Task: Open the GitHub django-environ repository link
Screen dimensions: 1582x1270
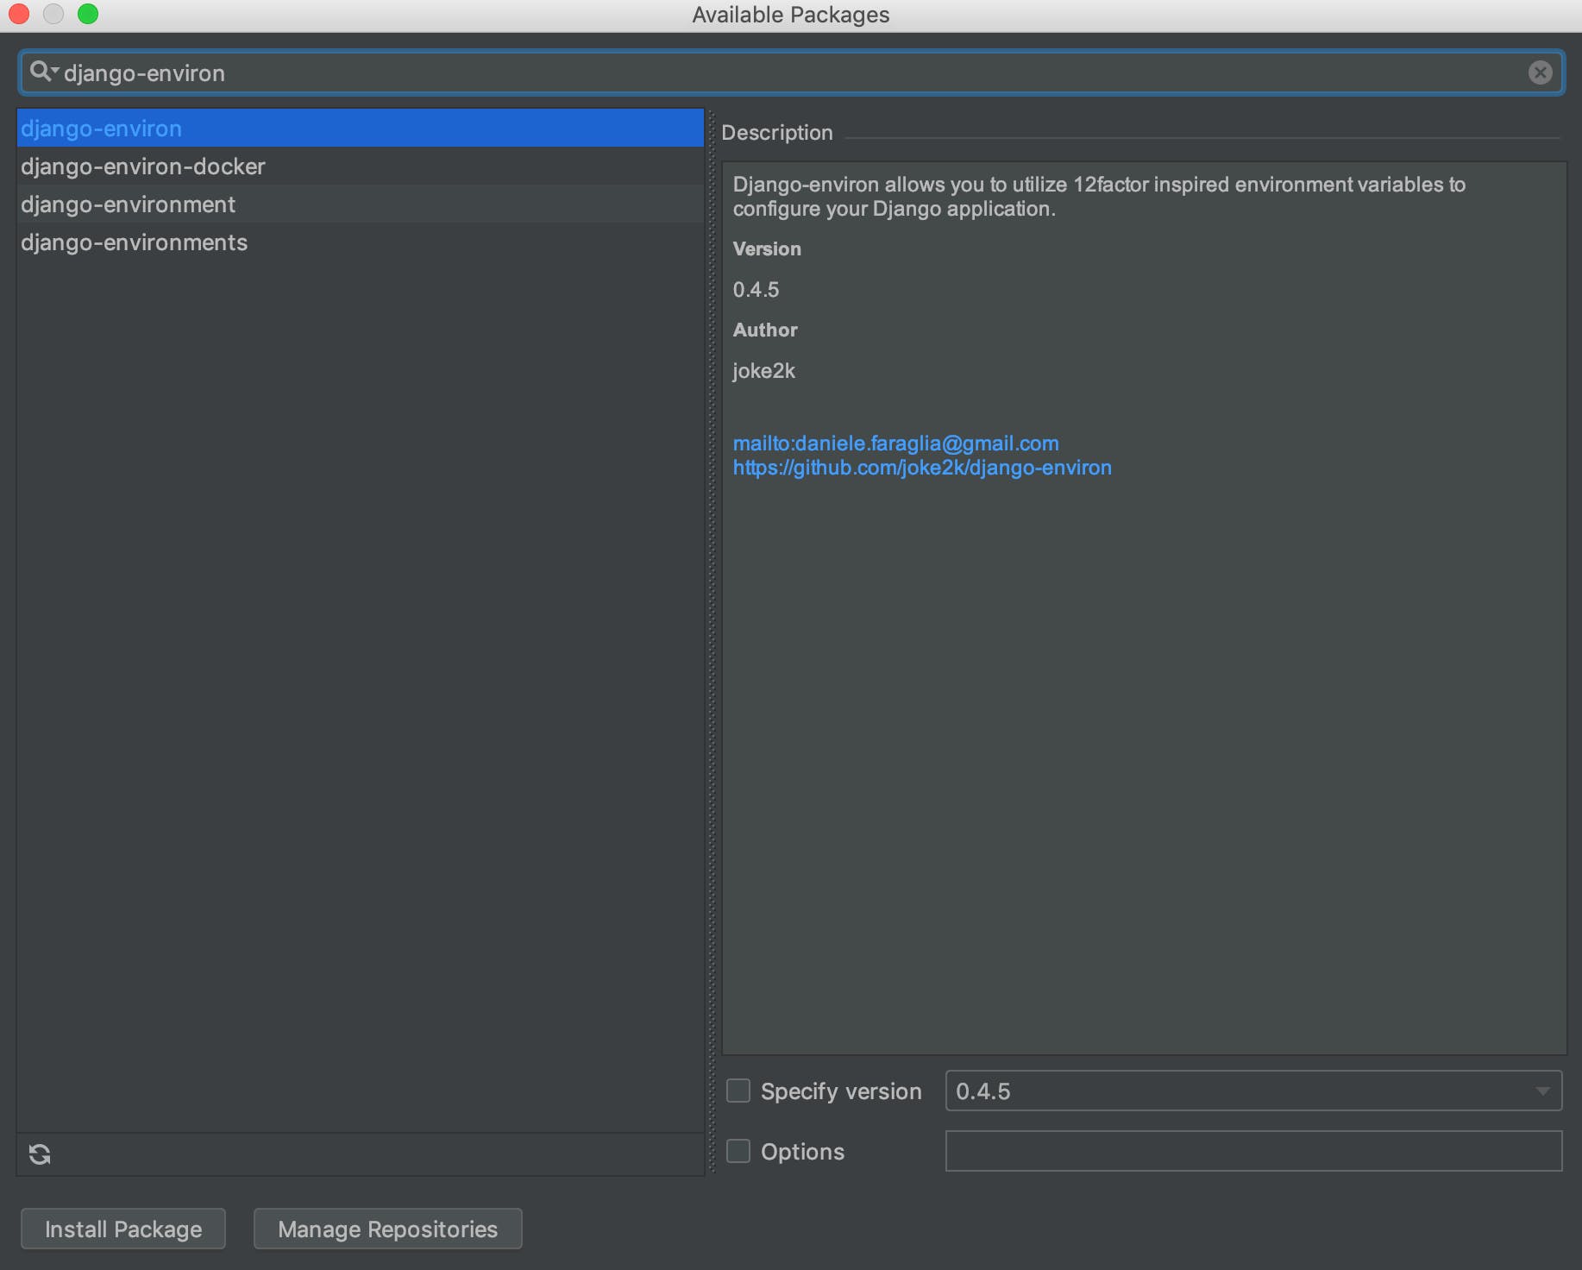Action: pos(922,468)
